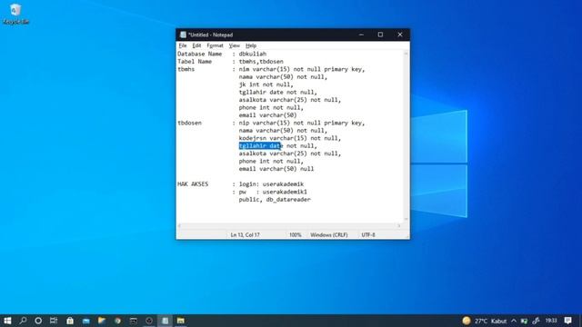Viewport: 582px width, 327px height.
Task: Click 'UTF-8' encoding in status bar
Action: point(368,235)
